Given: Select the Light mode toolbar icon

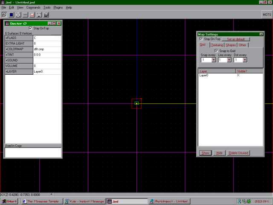Looking at the screenshot, I should (x=39, y=15).
